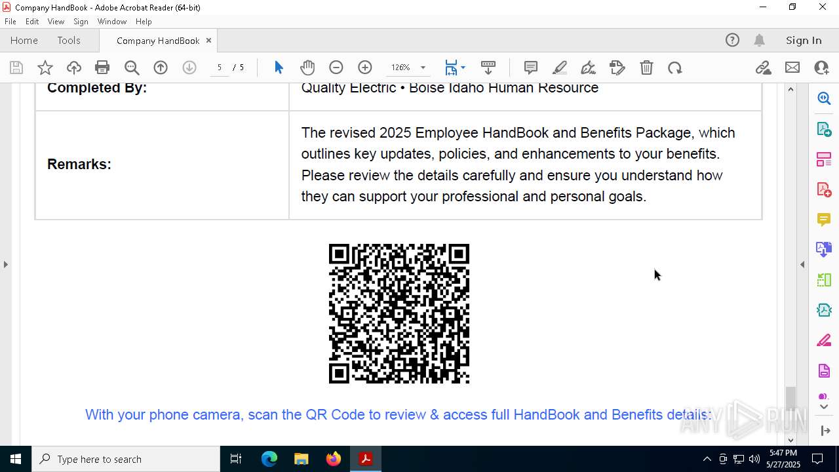This screenshot has width=839, height=472.
Task: Click the customize tools pane arrow icon
Action: tap(825, 431)
